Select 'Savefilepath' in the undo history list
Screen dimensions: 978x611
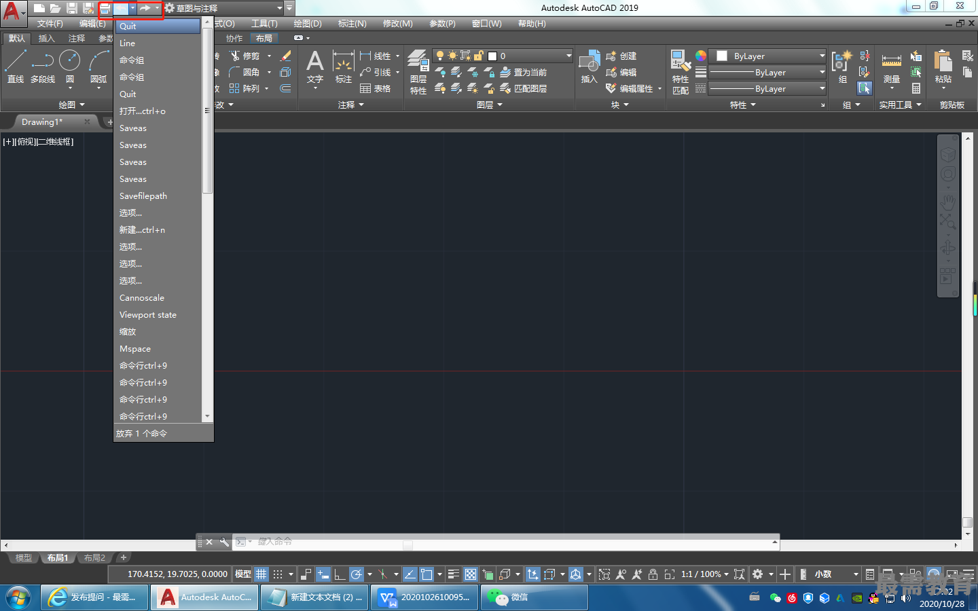[158, 196]
